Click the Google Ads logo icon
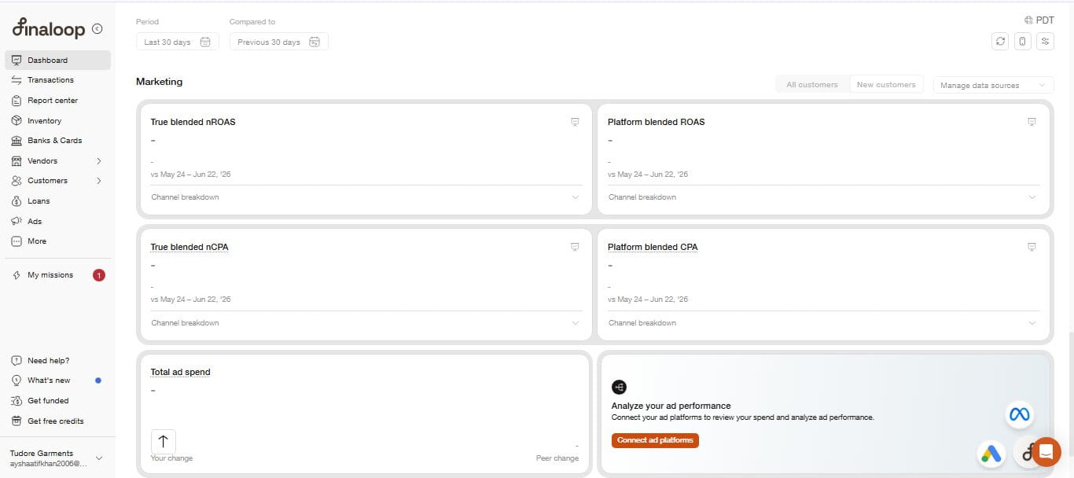 click(991, 454)
